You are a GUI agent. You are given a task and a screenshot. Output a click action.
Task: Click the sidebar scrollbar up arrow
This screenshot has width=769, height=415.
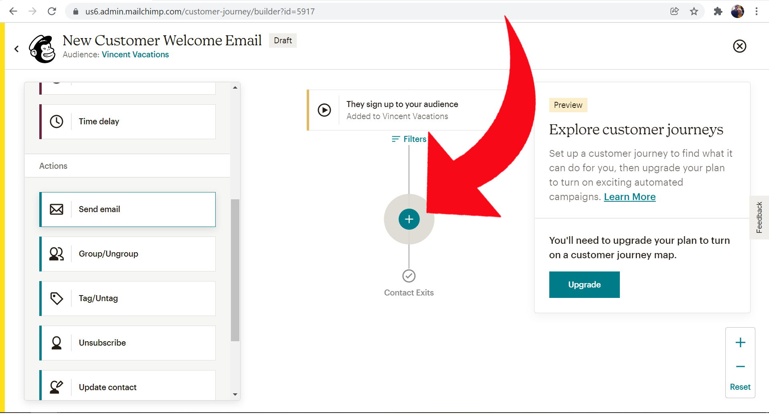(x=235, y=87)
